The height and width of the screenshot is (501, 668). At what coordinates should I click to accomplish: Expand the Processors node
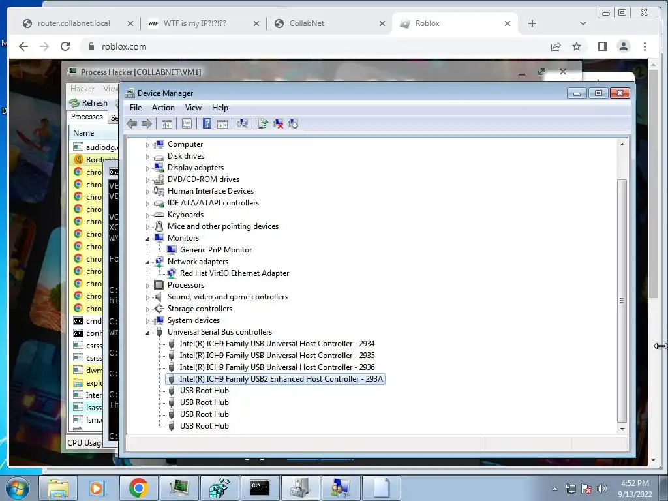point(148,286)
